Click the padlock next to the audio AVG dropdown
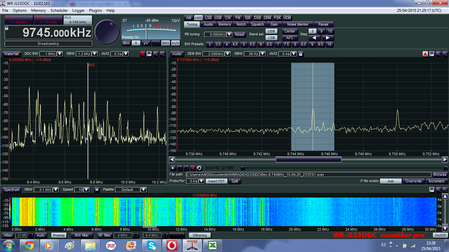Image resolution: width=449 pixels, height=252 pixels. (300, 54)
